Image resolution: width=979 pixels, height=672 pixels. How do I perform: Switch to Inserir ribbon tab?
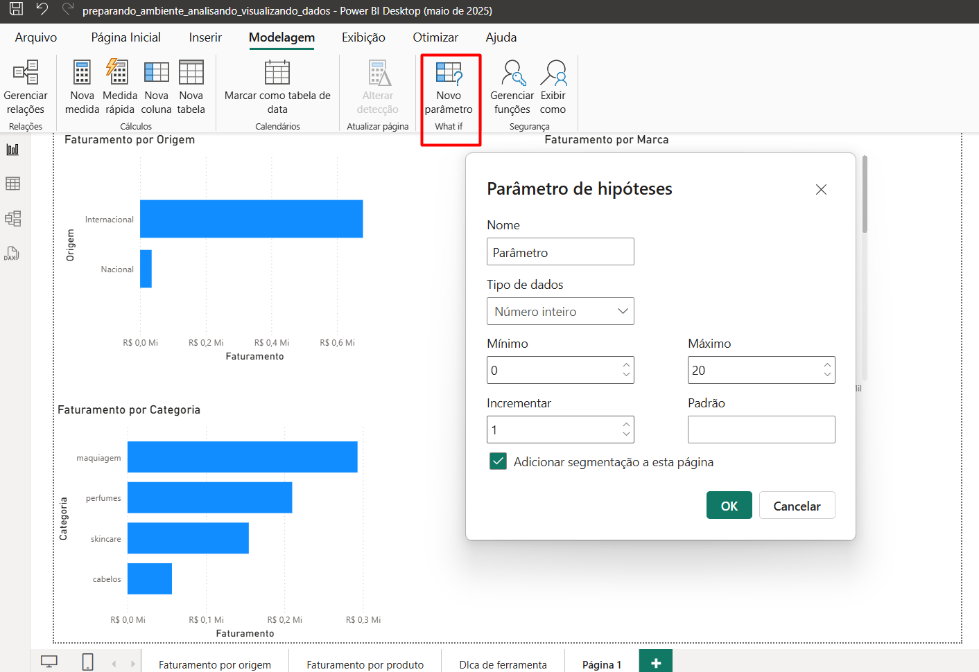pyautogui.click(x=205, y=37)
